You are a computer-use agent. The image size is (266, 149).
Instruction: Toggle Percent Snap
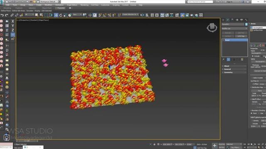tap(109, 15)
